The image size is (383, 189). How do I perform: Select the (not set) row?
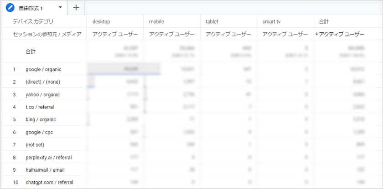pos(36,144)
